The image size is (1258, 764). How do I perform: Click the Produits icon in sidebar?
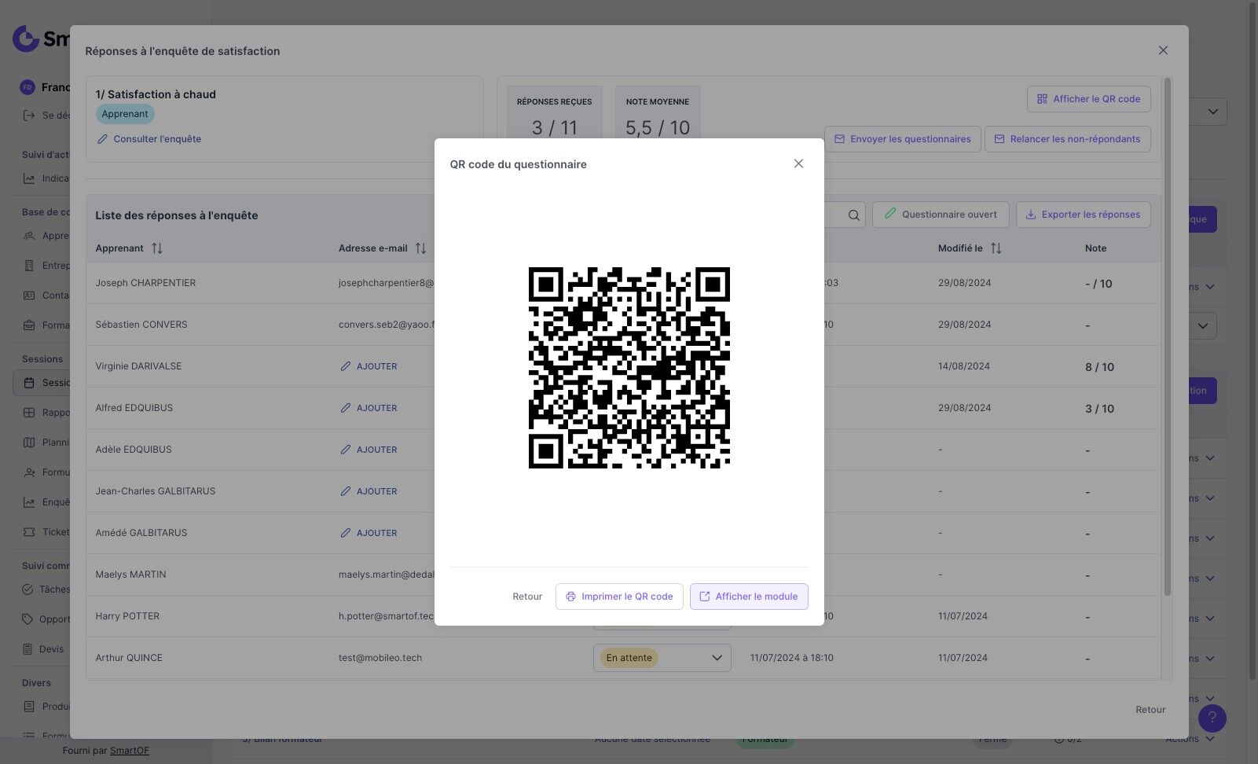click(29, 707)
